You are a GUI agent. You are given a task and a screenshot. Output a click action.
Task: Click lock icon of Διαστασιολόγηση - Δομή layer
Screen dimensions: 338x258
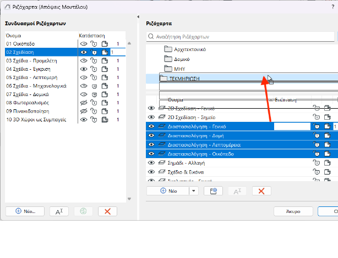pos(317,136)
